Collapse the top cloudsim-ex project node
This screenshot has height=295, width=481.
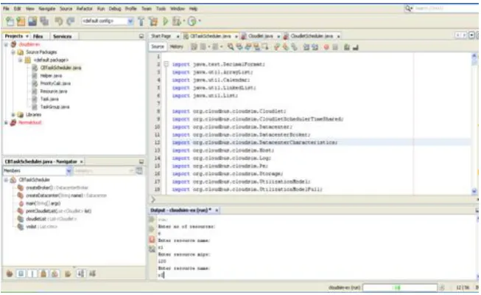tap(6, 44)
